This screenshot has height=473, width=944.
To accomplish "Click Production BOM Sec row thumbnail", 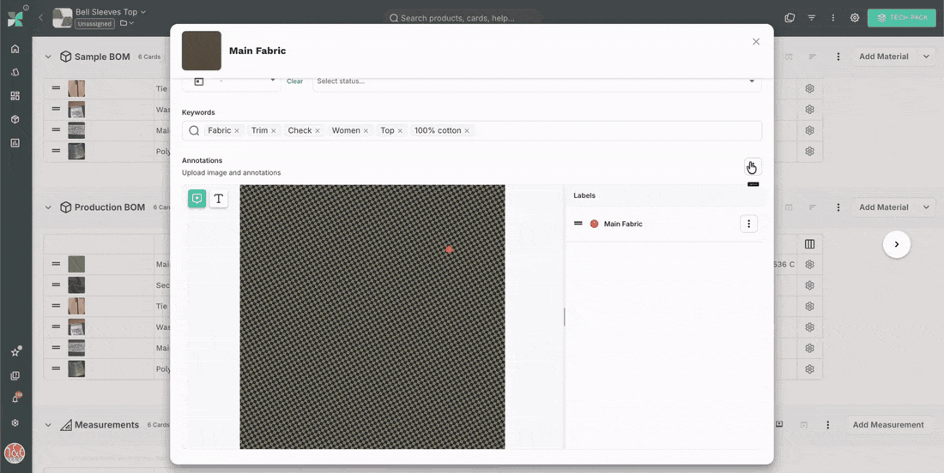I will [x=76, y=284].
